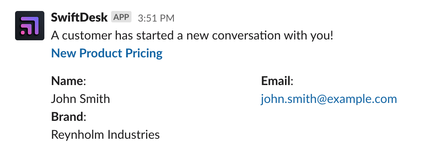440x153 pixels.
Task: Open the SwiftDesk sender name profile
Action: tap(79, 17)
